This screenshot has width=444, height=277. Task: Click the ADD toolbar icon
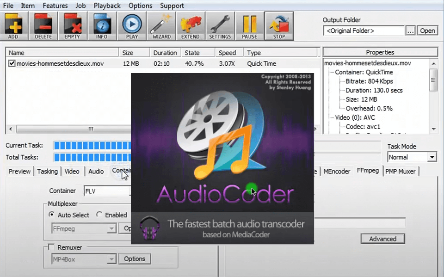click(x=13, y=26)
